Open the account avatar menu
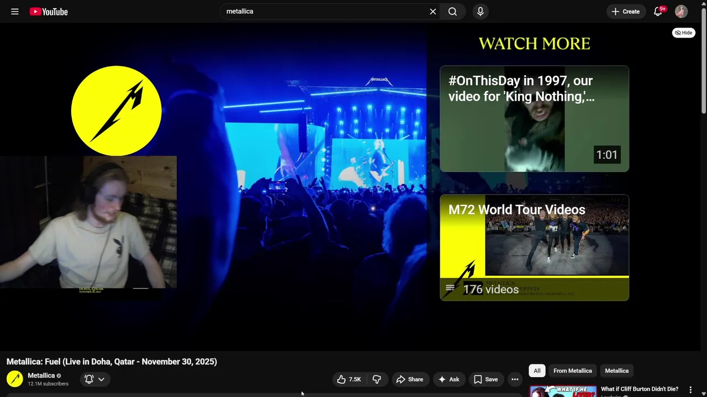Viewport: 707px width, 397px height. pyautogui.click(x=681, y=12)
